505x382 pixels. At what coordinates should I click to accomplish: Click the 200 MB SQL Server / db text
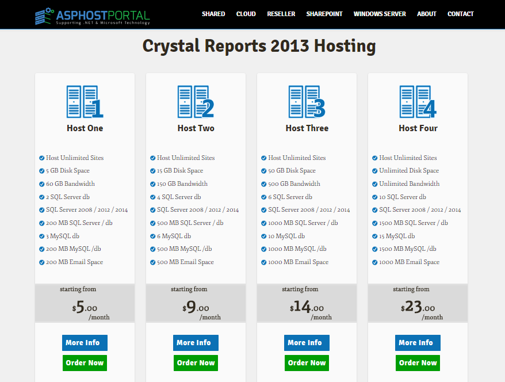tap(79, 223)
